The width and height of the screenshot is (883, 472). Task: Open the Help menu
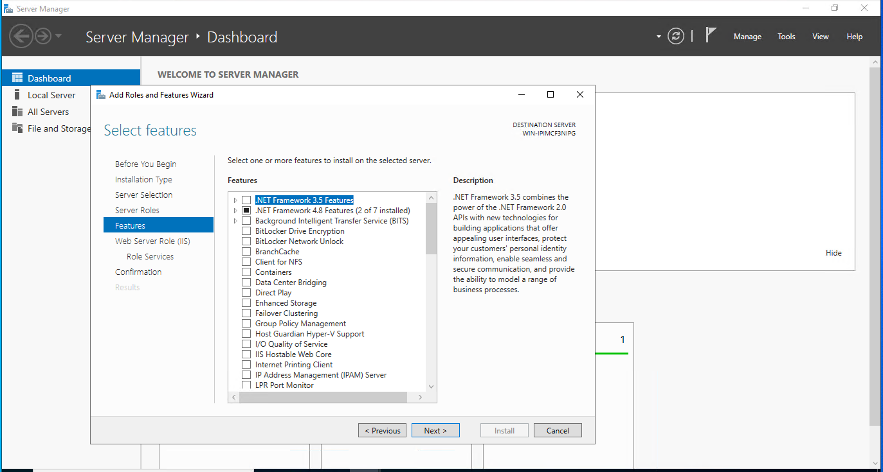click(x=854, y=37)
